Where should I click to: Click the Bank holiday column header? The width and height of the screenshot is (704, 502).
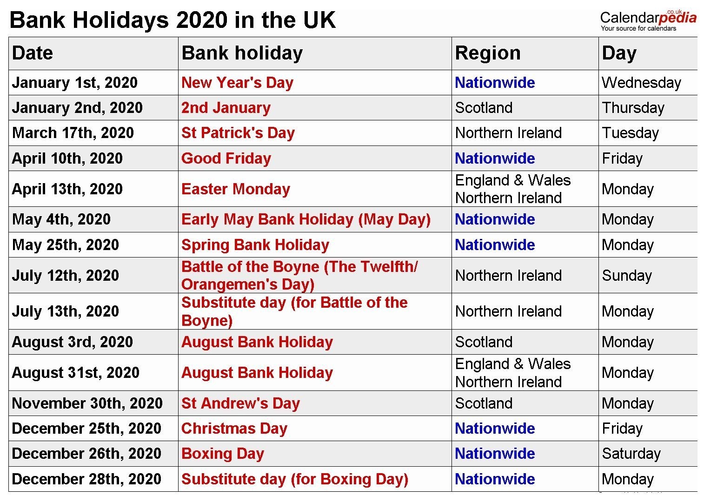point(242,53)
